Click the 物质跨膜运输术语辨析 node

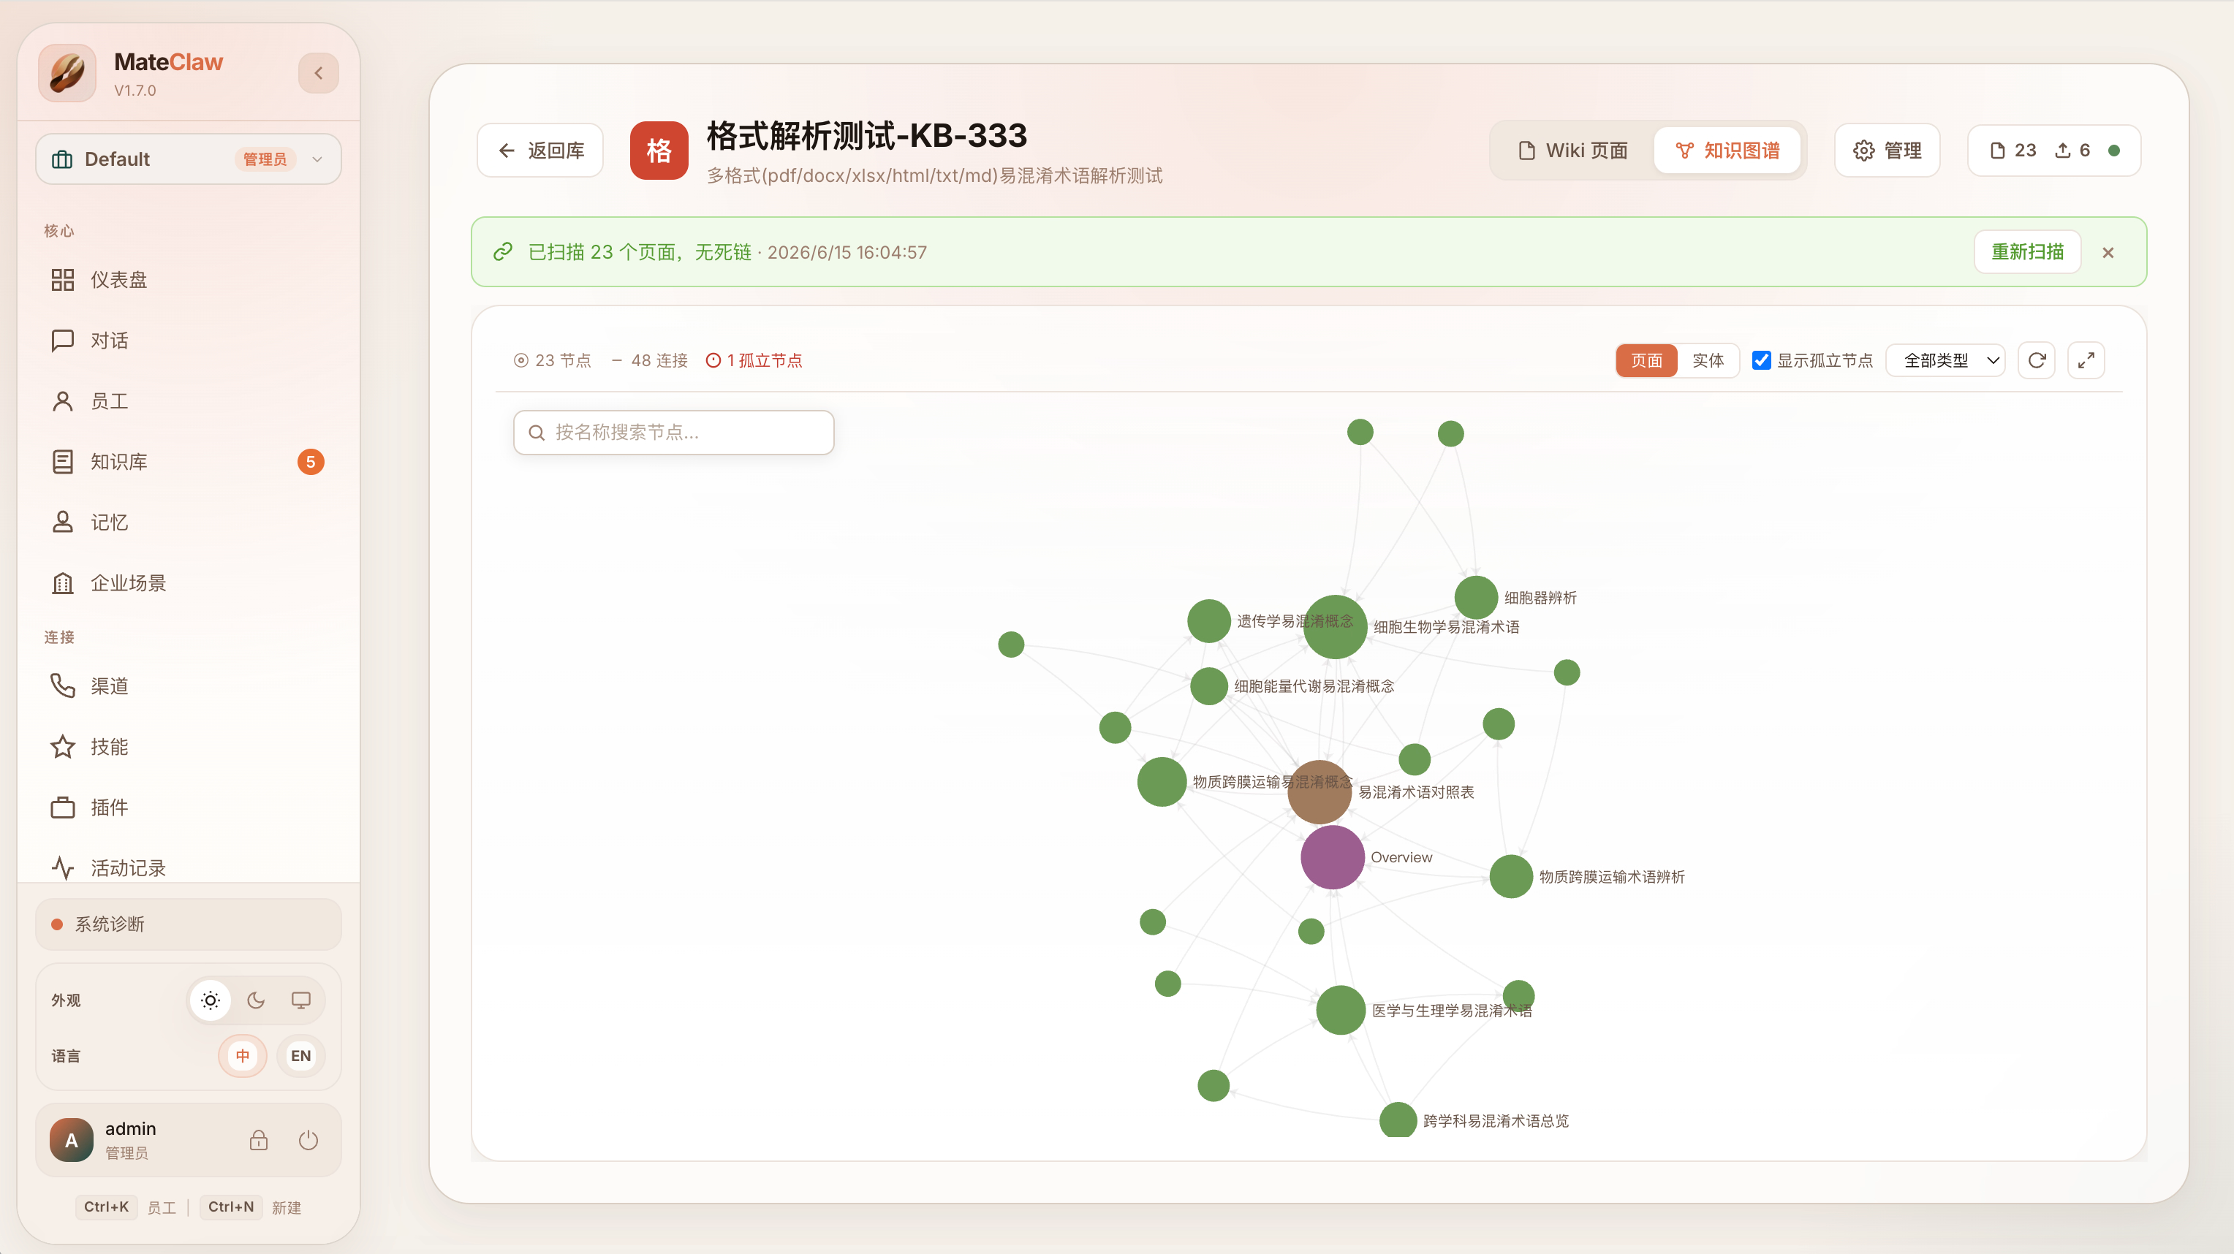(1511, 876)
